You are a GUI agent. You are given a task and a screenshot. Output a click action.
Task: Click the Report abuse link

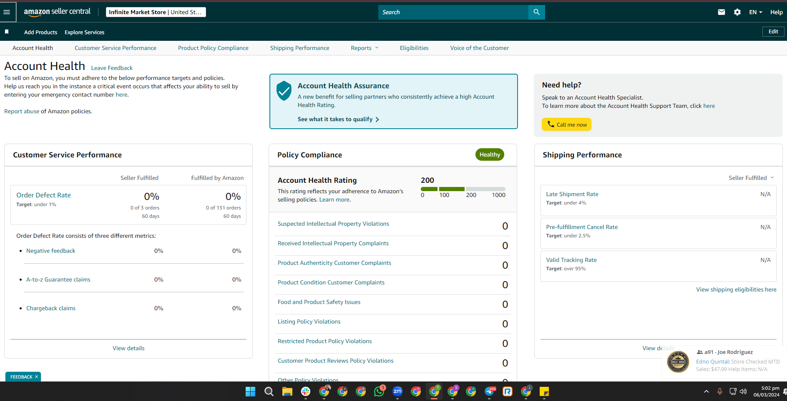(22, 111)
